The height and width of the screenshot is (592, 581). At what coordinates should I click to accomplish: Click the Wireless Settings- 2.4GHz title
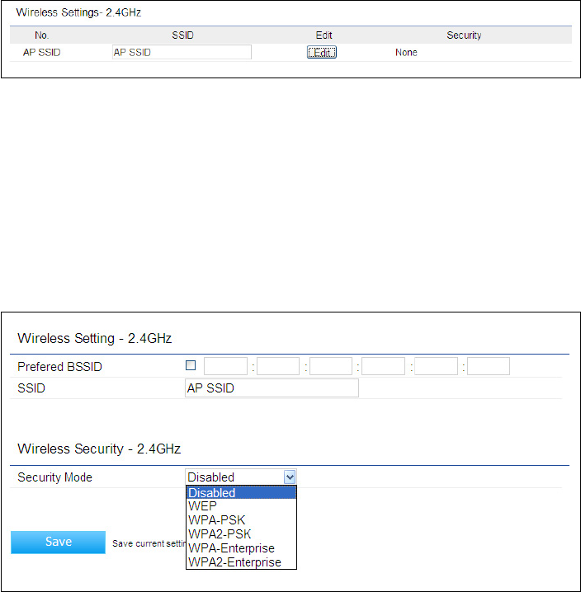pos(78,12)
